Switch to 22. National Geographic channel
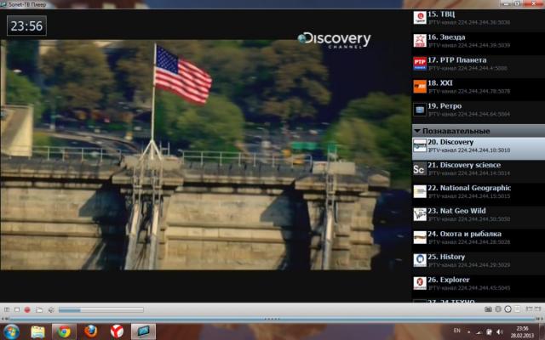 tap(469, 191)
